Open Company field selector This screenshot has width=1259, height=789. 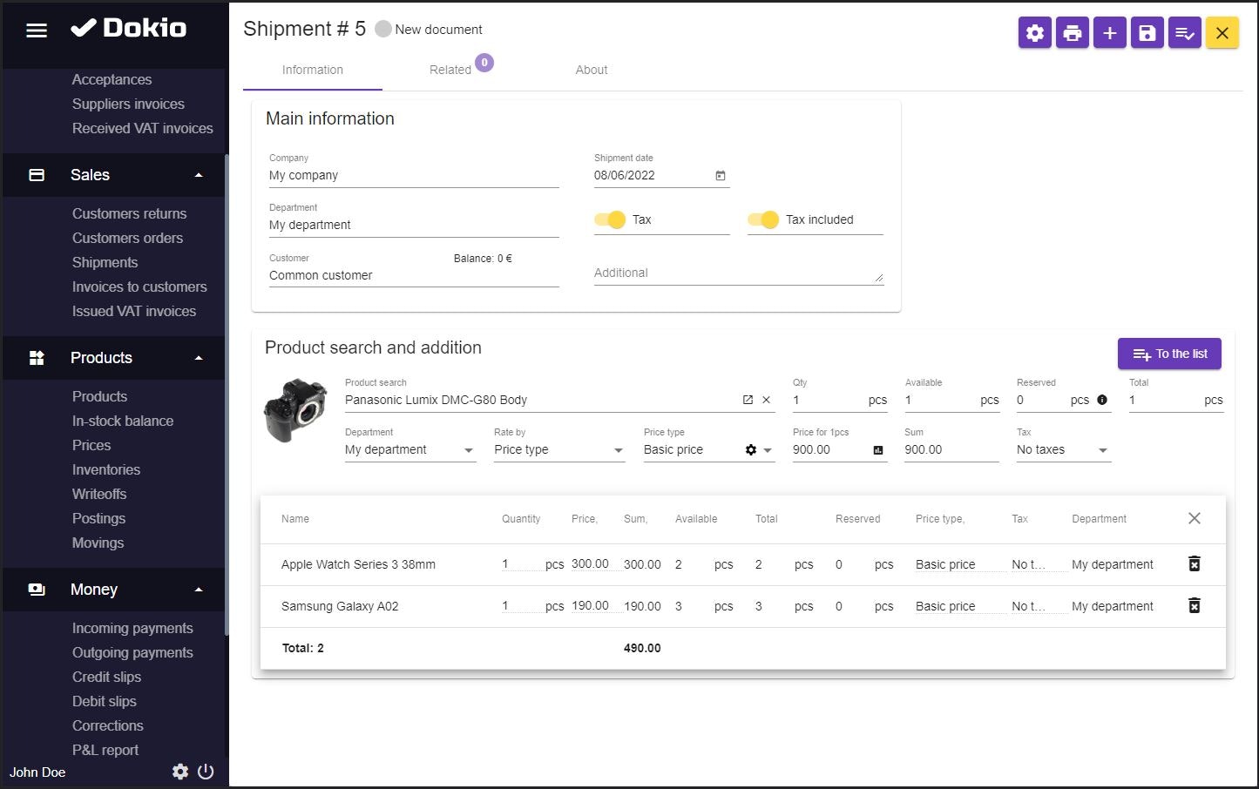click(414, 175)
